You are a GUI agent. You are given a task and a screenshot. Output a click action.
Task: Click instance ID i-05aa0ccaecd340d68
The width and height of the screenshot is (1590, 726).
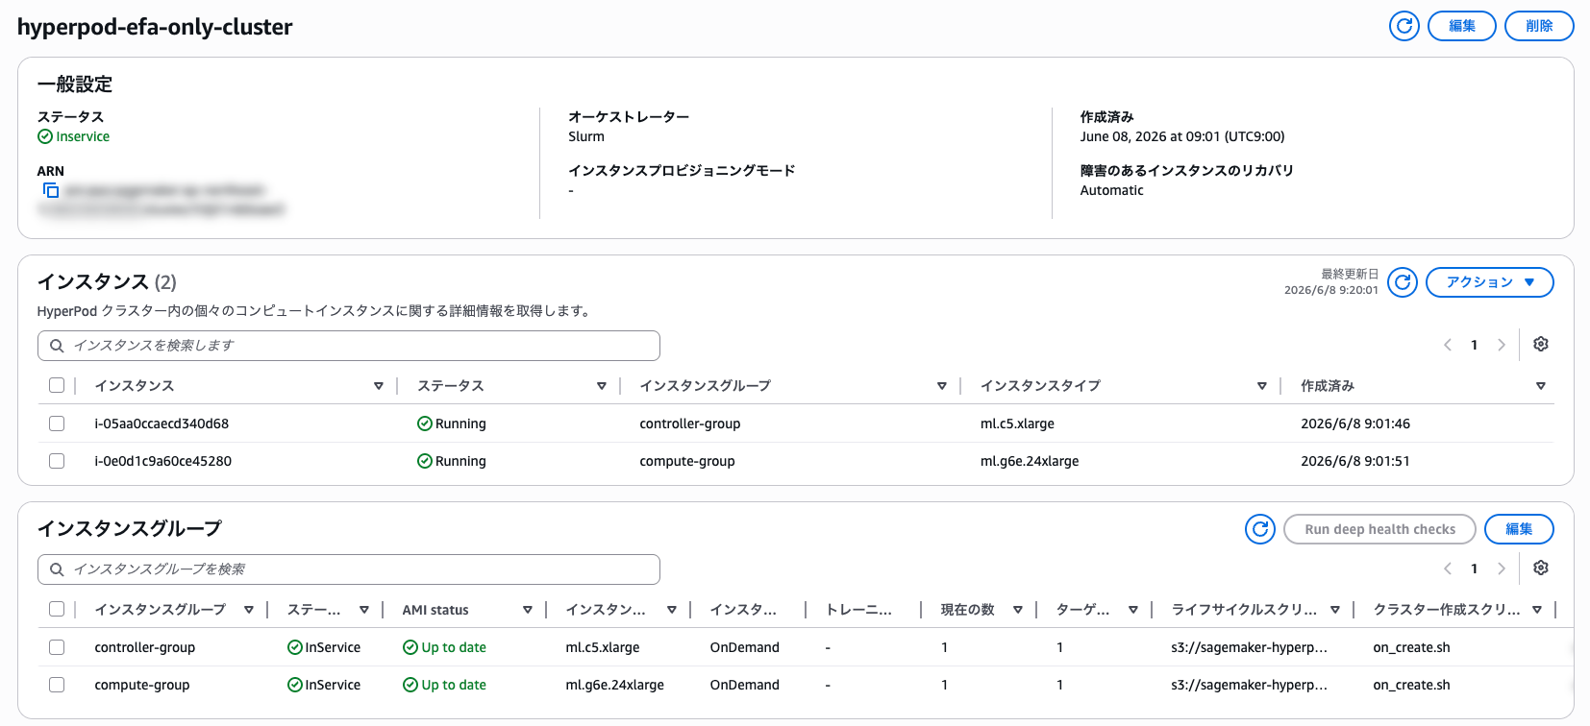161,423
